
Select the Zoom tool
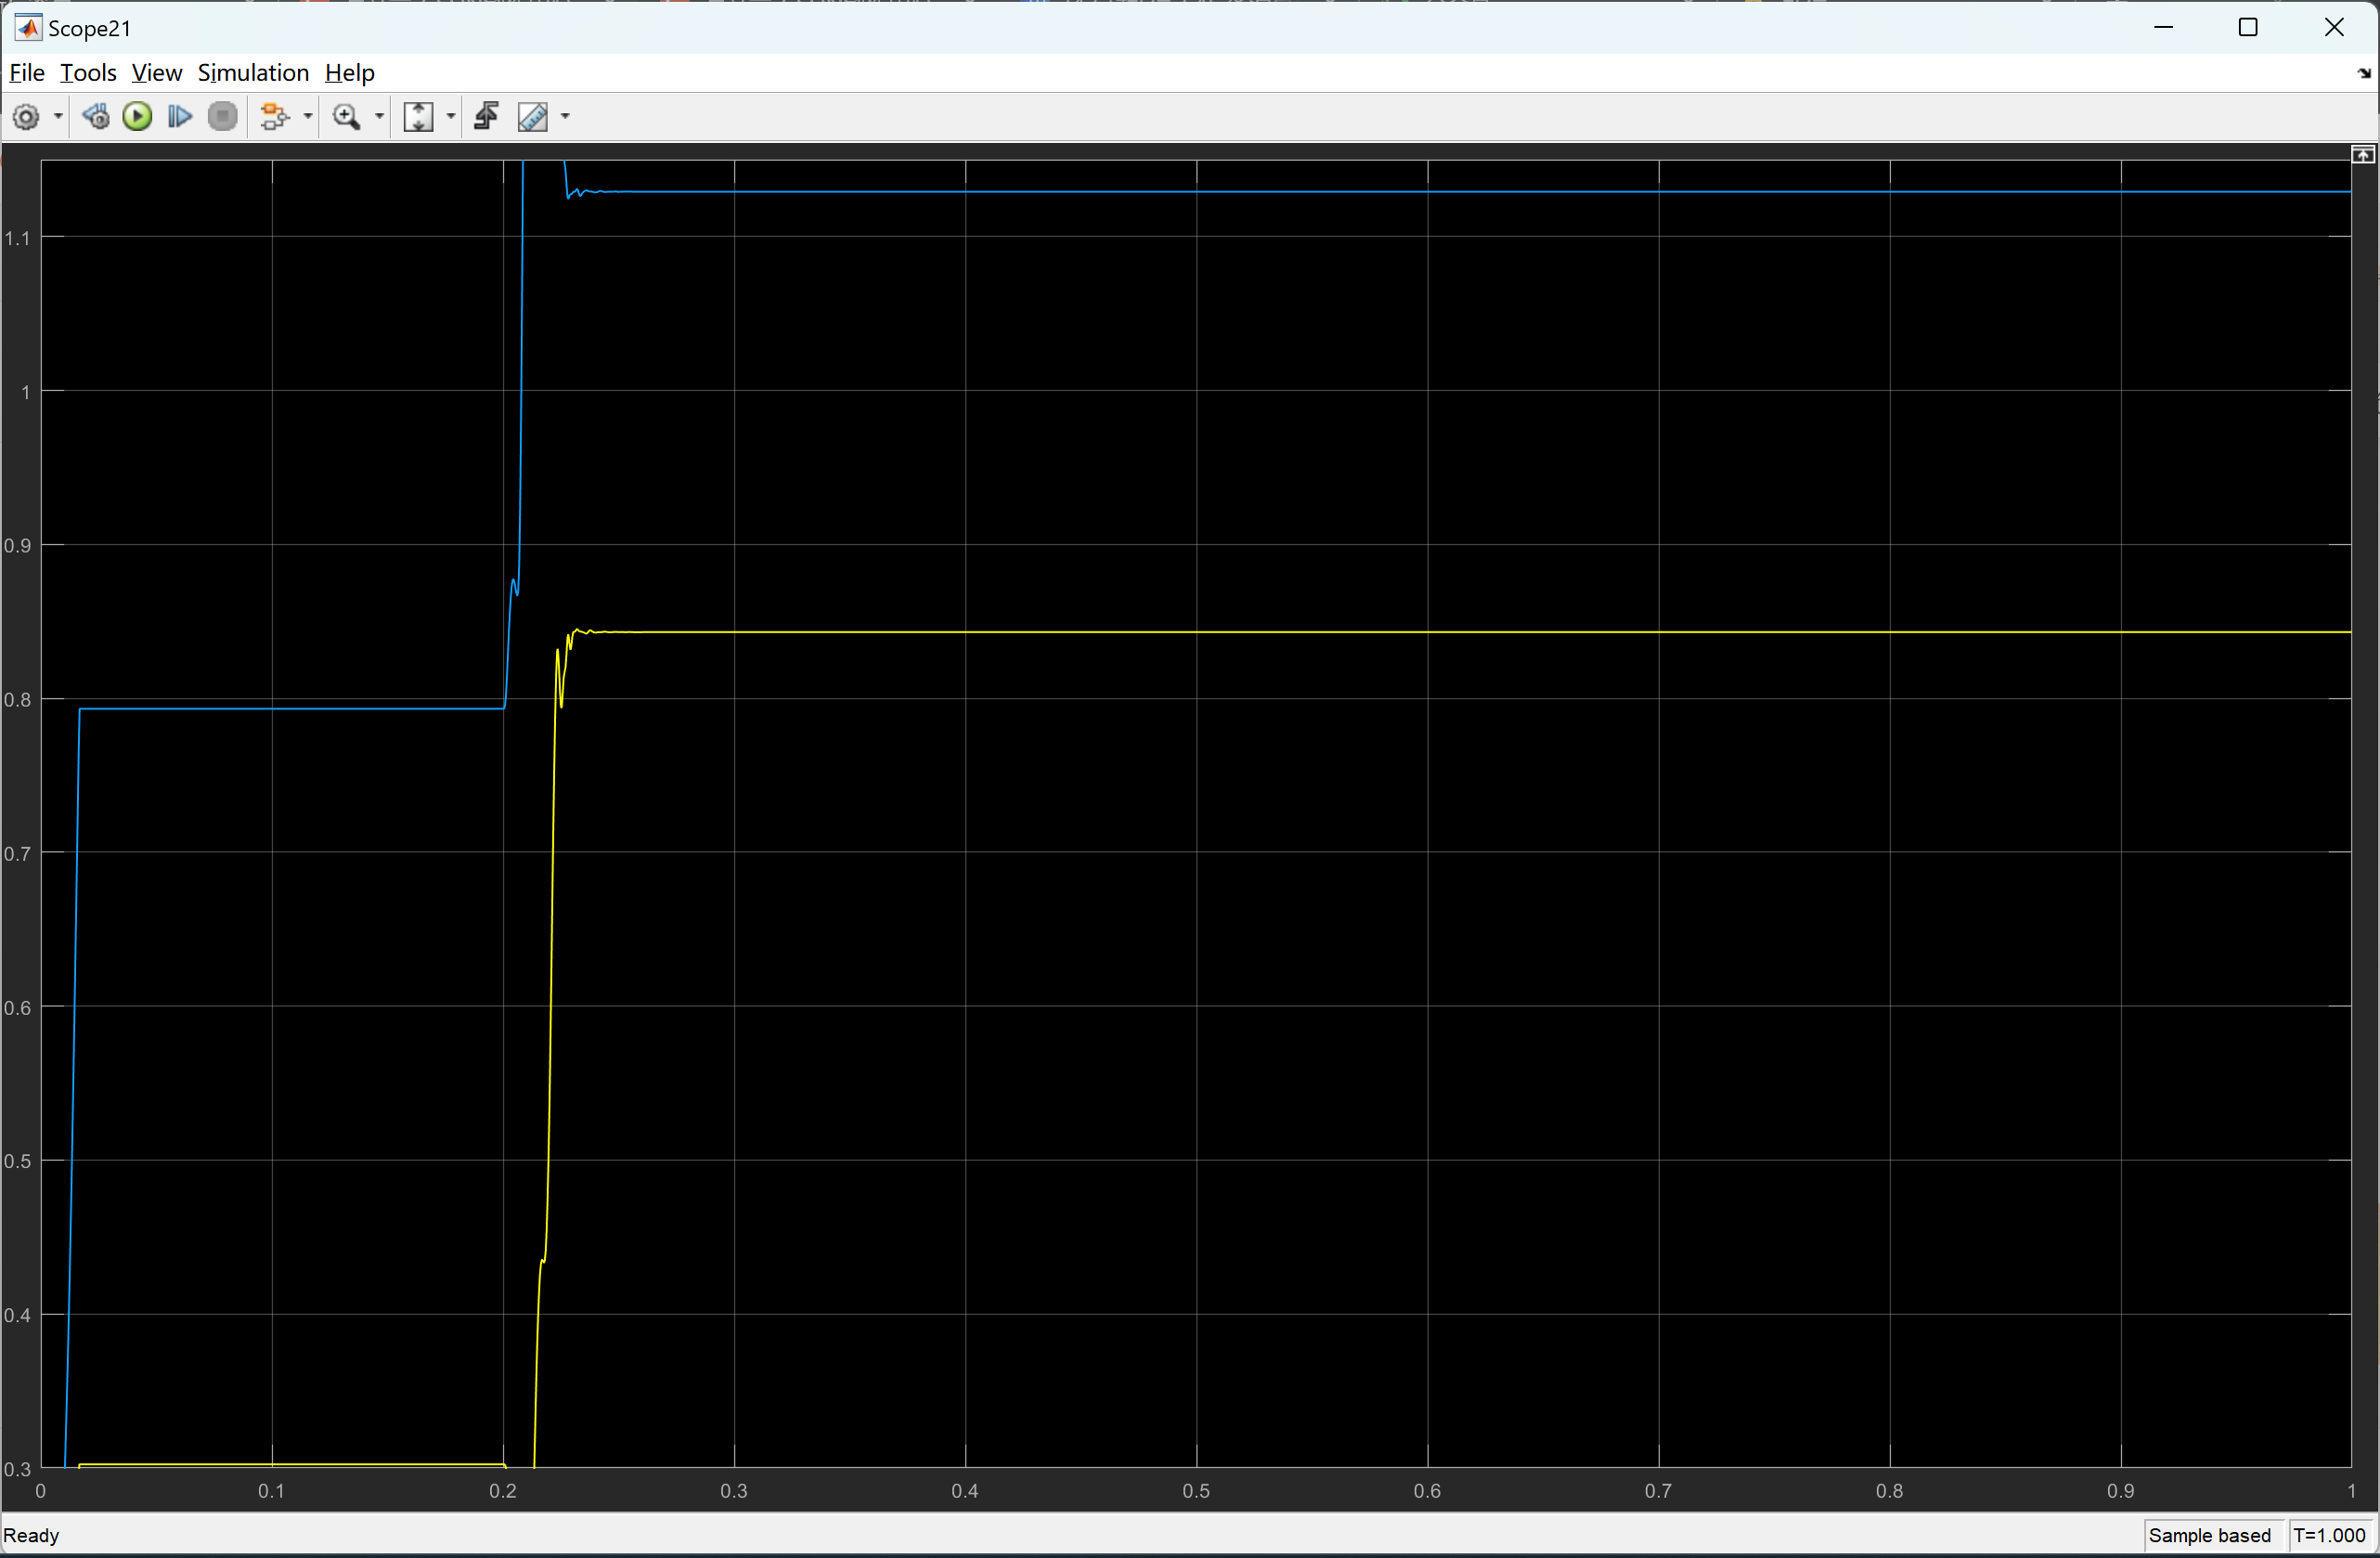point(347,117)
